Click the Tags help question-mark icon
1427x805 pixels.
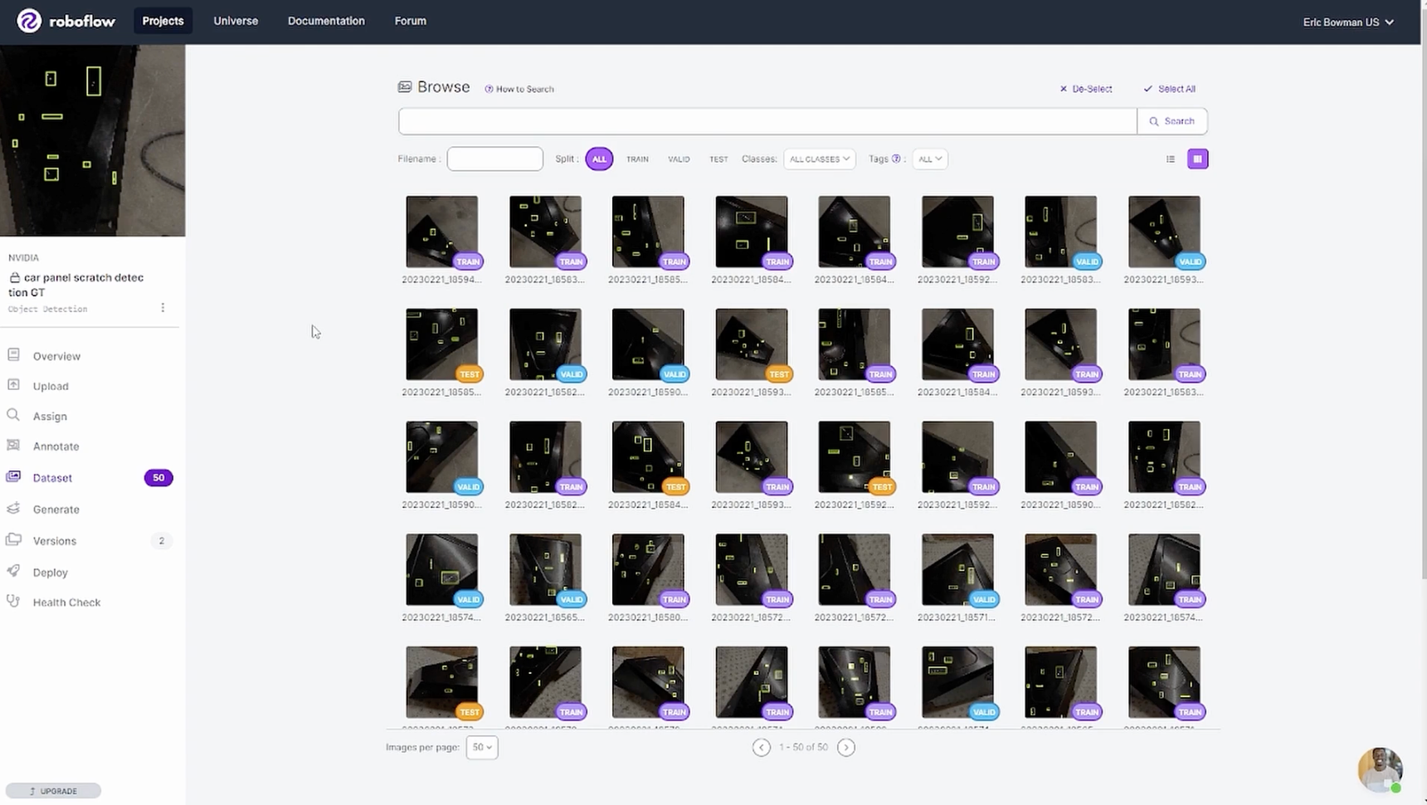tap(896, 159)
